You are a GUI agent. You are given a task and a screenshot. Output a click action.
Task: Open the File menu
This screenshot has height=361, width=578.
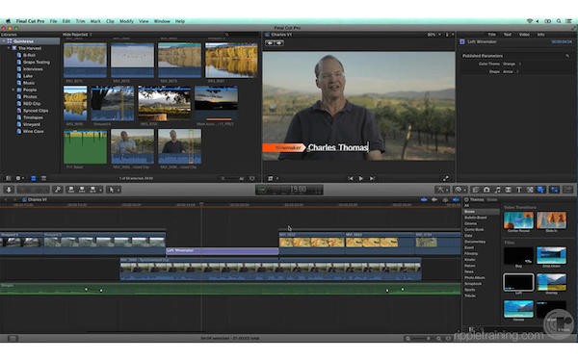pos(53,21)
